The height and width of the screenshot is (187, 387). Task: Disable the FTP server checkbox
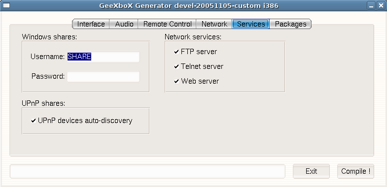point(176,52)
